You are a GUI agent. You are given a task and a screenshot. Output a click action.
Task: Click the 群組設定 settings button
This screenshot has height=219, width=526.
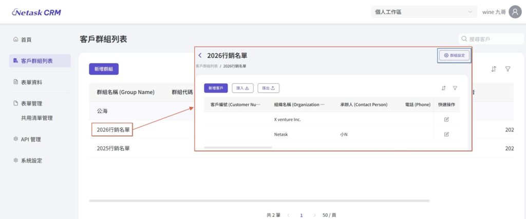click(454, 55)
